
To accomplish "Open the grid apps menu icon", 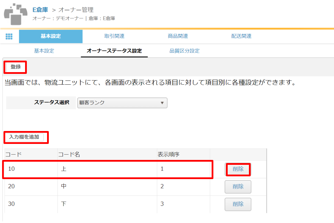I will point(9,36).
